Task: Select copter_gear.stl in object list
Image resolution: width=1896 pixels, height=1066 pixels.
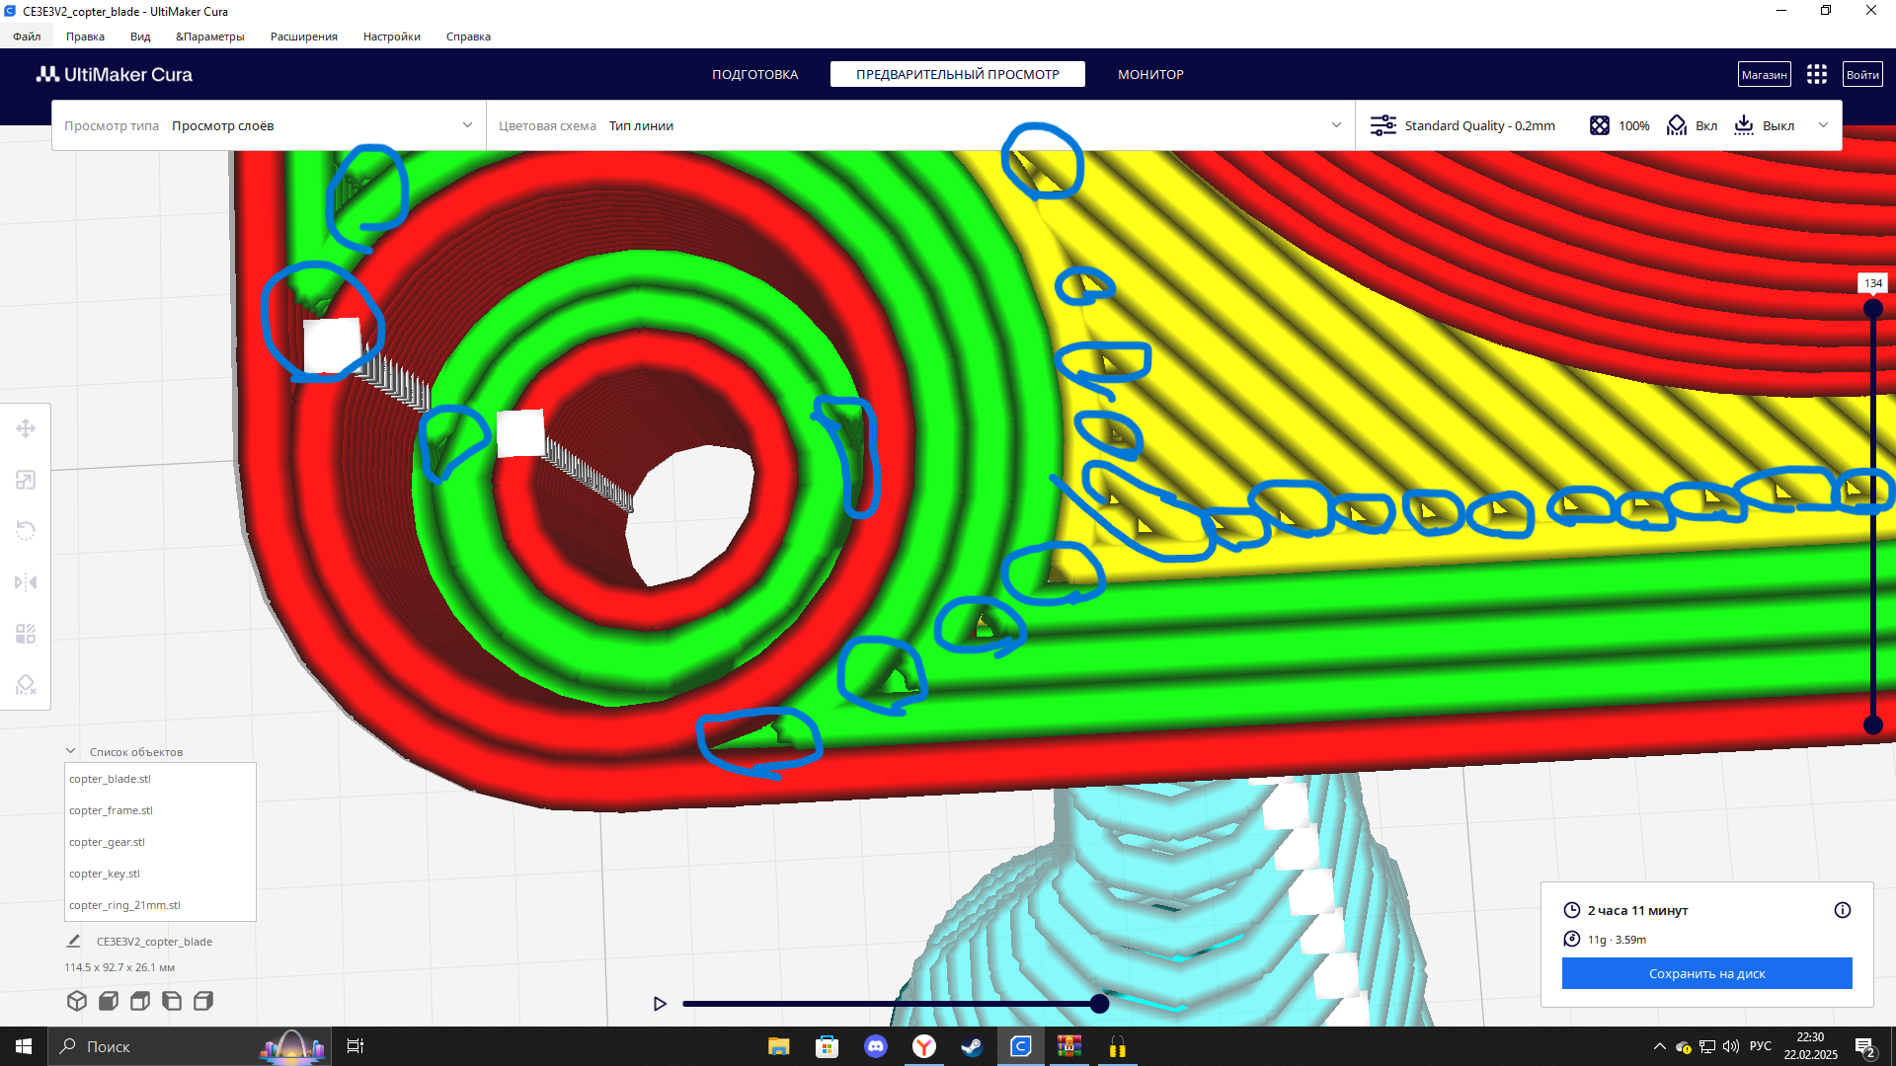Action: click(107, 842)
